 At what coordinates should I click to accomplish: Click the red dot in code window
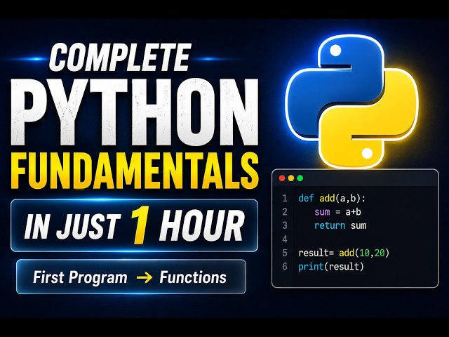click(x=282, y=178)
